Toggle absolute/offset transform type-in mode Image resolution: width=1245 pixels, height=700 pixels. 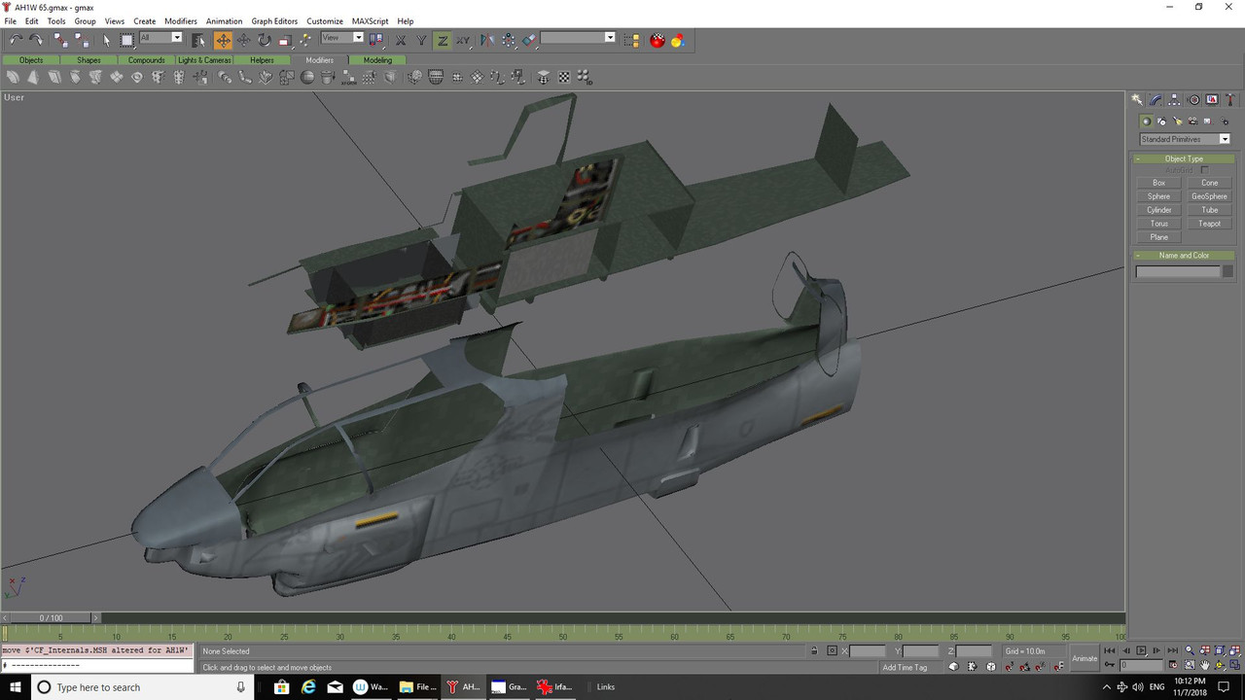click(832, 650)
